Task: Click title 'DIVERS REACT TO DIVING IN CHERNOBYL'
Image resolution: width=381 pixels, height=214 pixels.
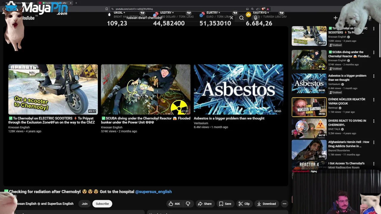Action: tap(347, 123)
